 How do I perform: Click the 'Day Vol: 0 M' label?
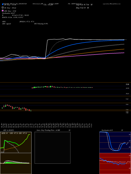tap(82, 8)
